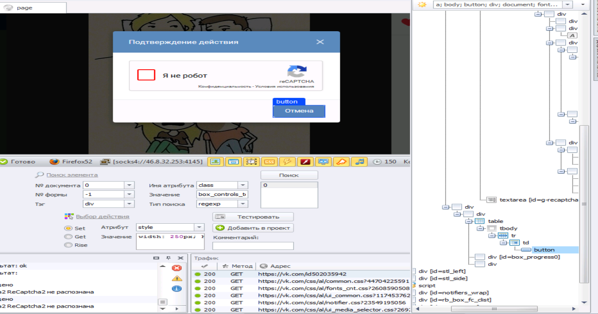This screenshot has height=314, width=598.
Task: Toggle the music note media button
Action: click(x=359, y=162)
